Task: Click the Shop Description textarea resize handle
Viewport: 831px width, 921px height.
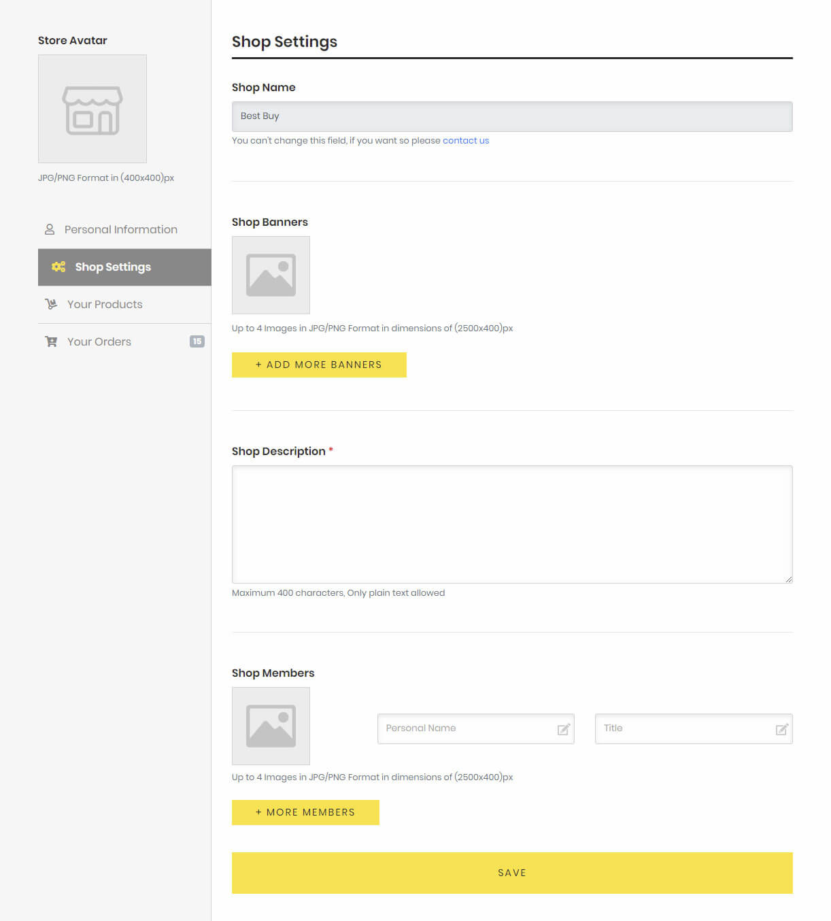Action: (x=788, y=579)
